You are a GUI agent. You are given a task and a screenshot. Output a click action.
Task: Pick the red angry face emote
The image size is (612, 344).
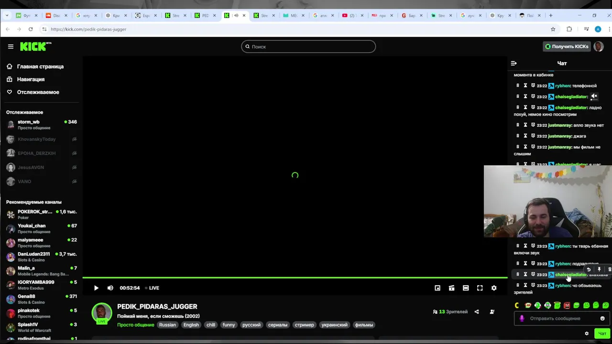567,305
